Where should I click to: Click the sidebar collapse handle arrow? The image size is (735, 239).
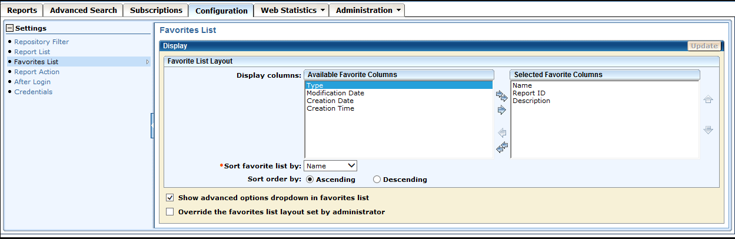[x=152, y=125]
